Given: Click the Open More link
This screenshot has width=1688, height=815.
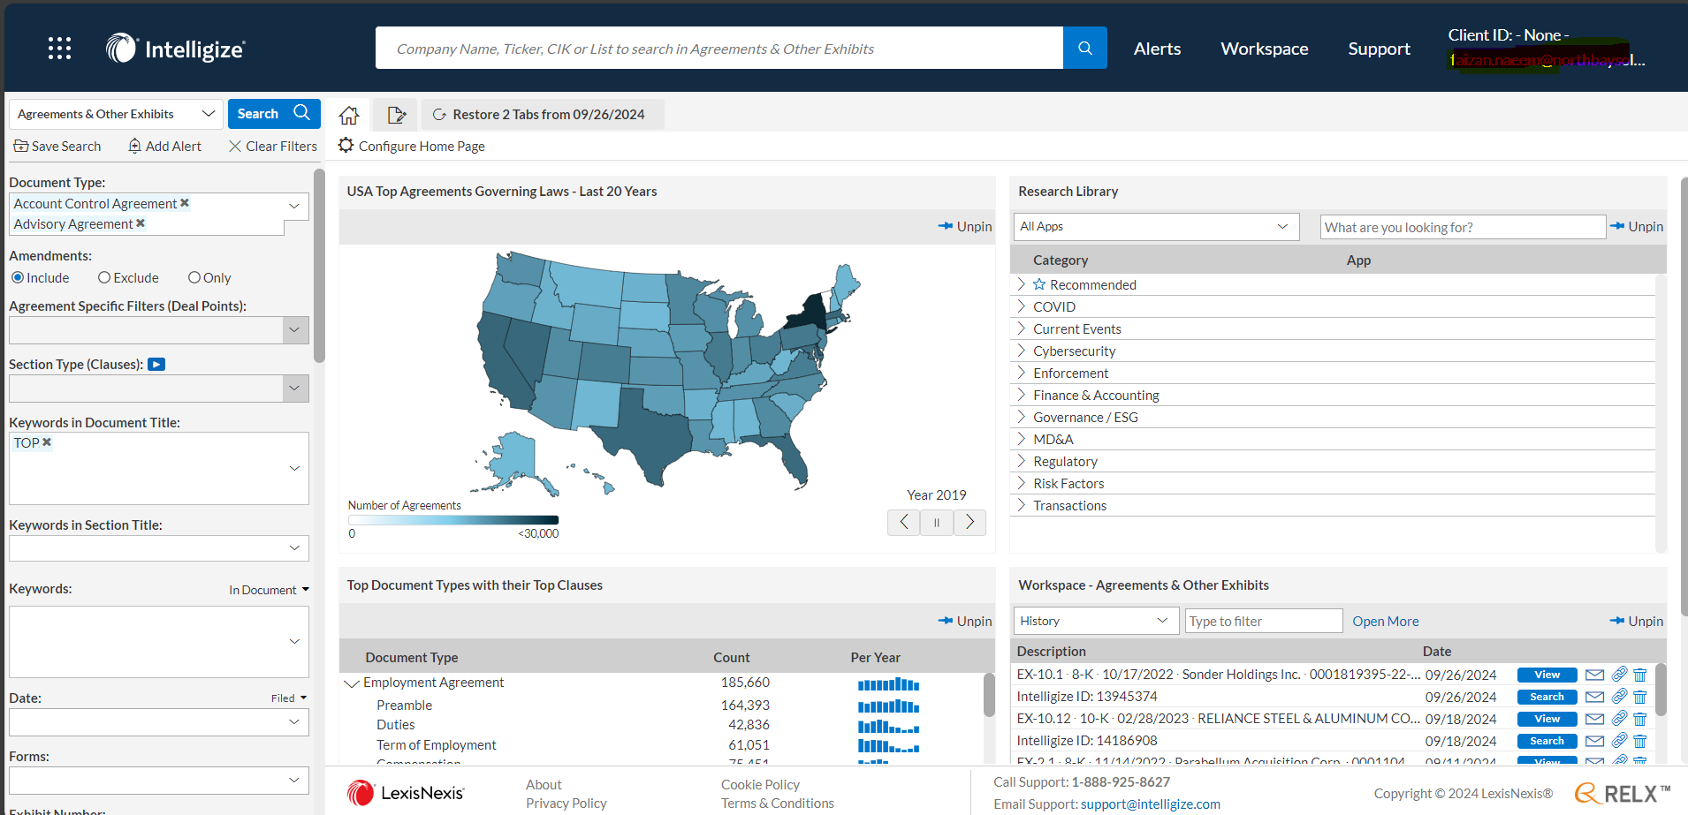Looking at the screenshot, I should coord(1385,622).
